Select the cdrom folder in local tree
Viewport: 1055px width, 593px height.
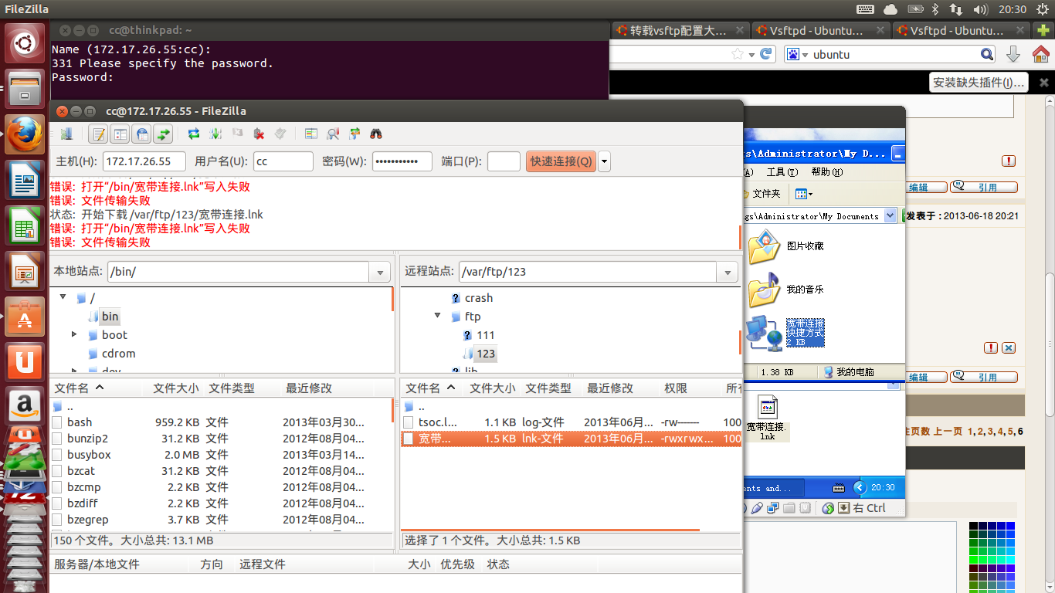tap(118, 354)
